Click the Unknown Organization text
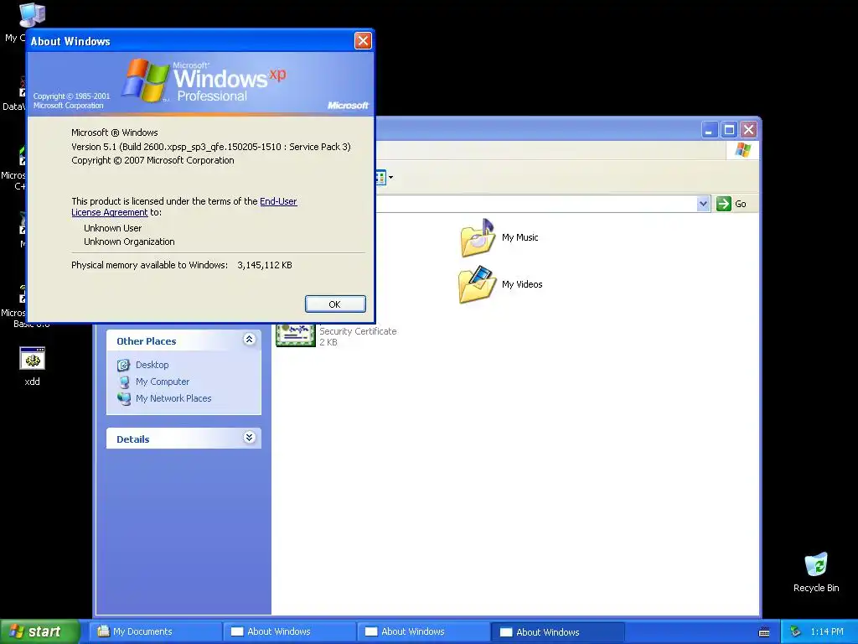 129,241
